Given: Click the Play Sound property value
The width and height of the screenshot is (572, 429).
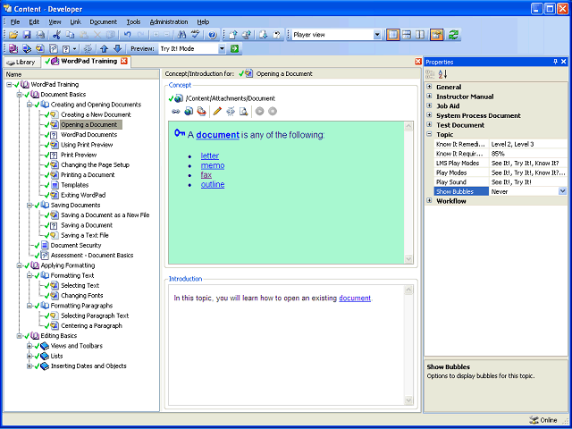Looking at the screenshot, I should 528,181.
